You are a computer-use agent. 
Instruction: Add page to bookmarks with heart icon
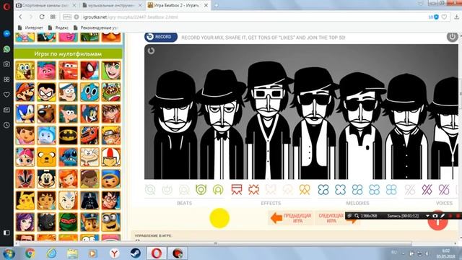[x=444, y=17]
